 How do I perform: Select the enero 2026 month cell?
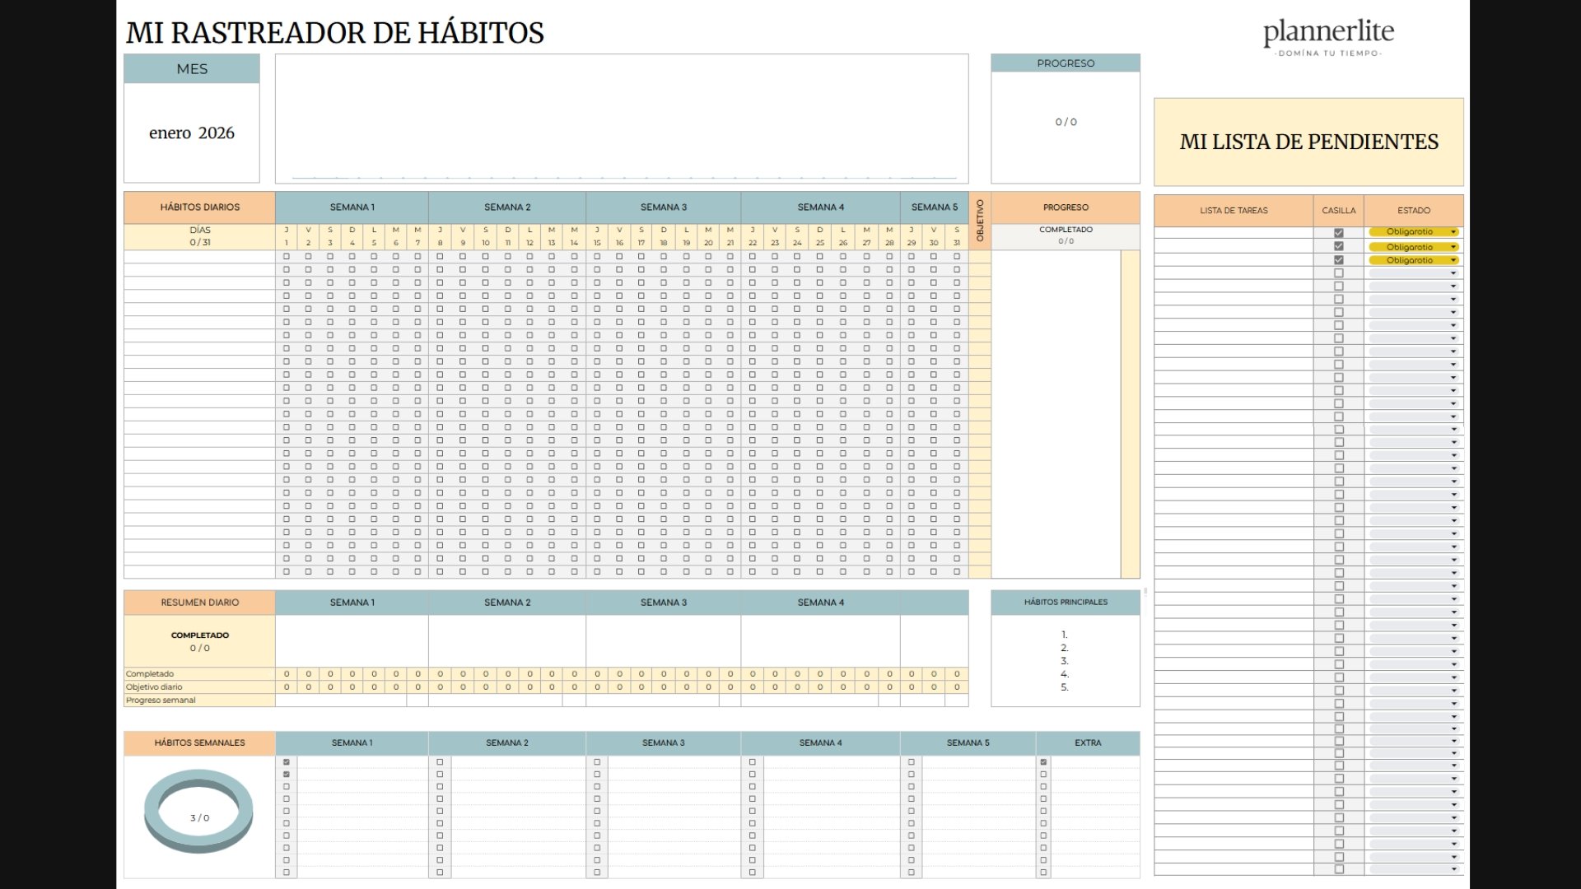[191, 133]
